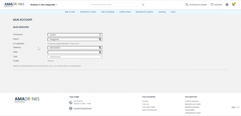Click the Hulp nodig? heading

pyautogui.click(x=74, y=97)
